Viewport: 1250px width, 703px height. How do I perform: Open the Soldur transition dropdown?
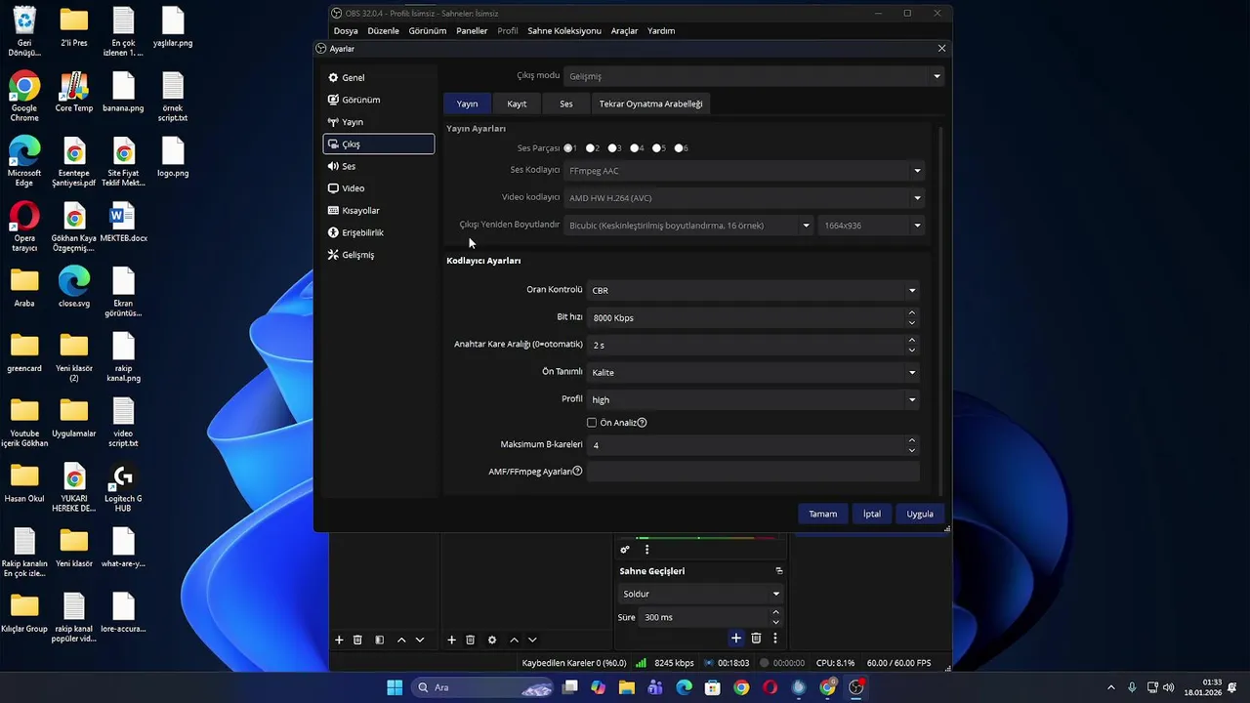coord(701,594)
